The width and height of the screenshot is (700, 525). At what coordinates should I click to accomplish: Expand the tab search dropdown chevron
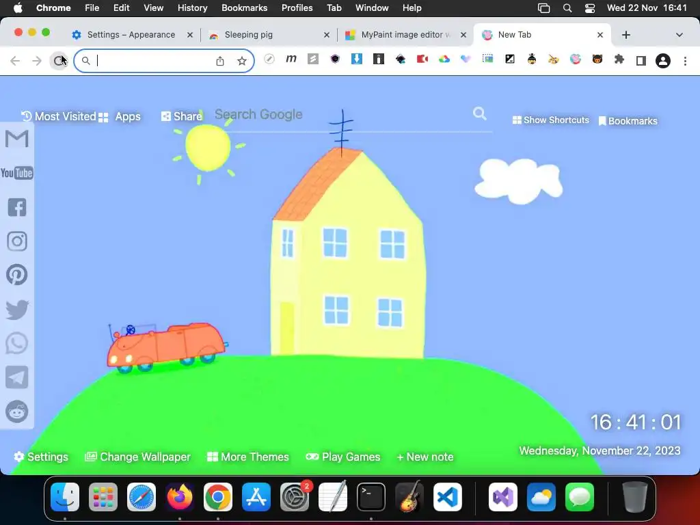(x=679, y=35)
